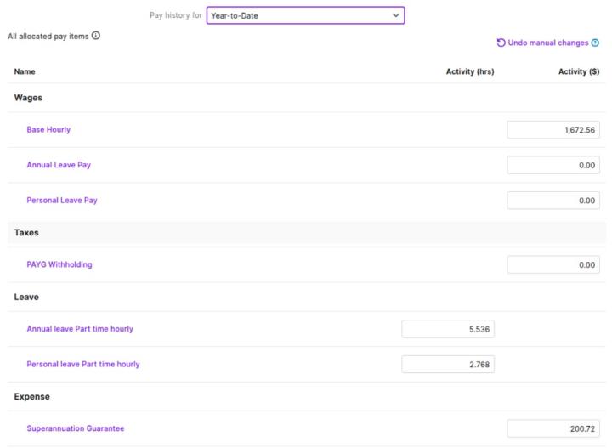Open the Personal Leave Pay item
This screenshot has height=448, width=612.
[63, 201]
